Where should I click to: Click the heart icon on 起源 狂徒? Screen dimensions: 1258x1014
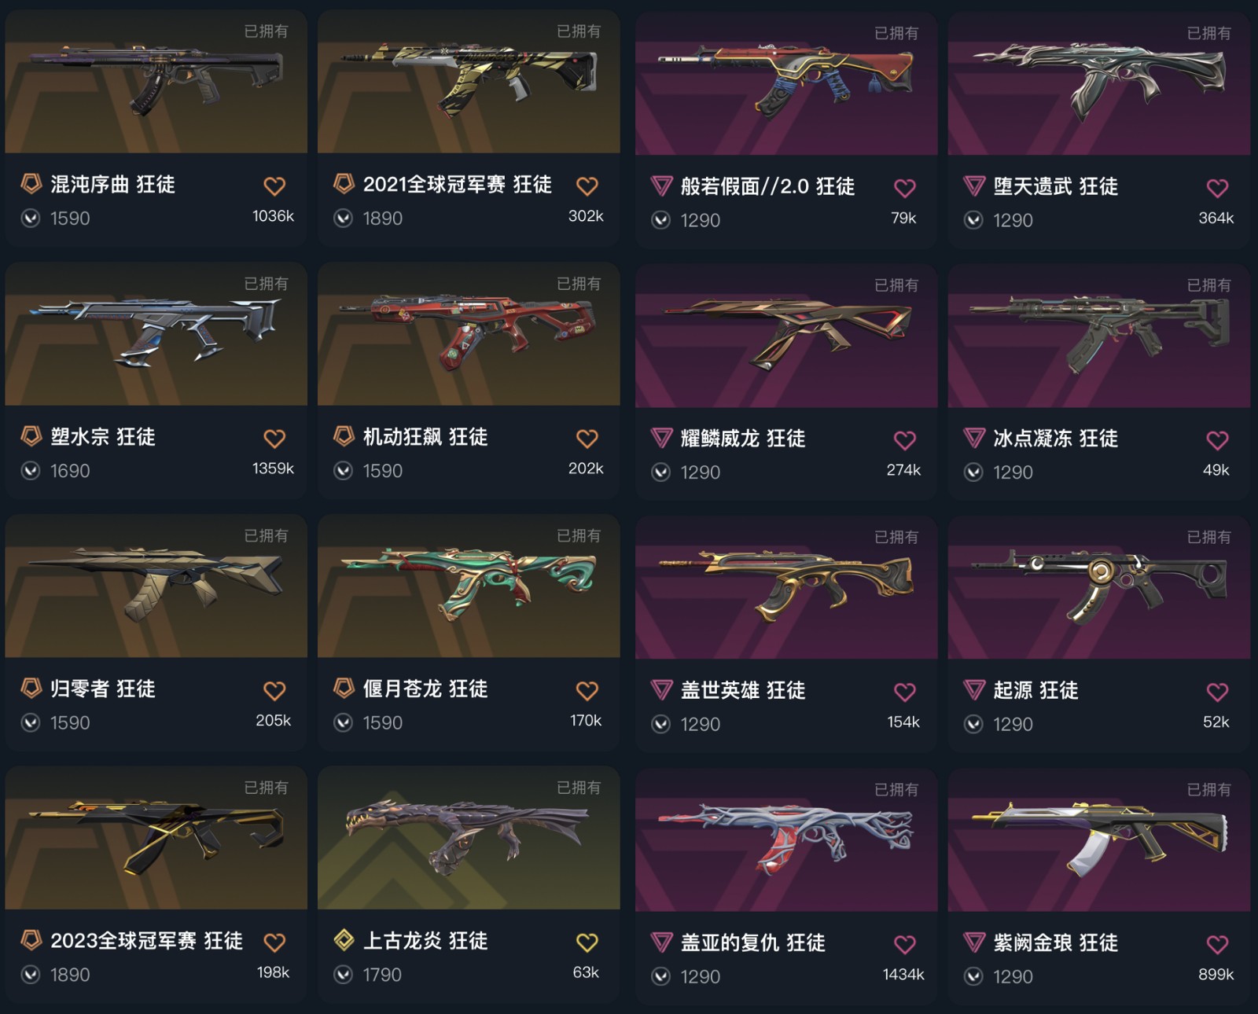pyautogui.click(x=1217, y=692)
